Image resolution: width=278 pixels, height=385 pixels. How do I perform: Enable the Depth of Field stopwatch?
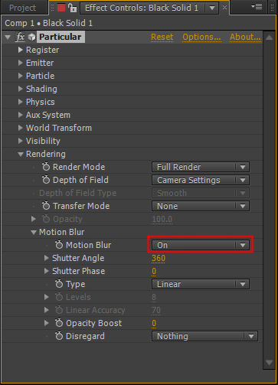(46, 180)
